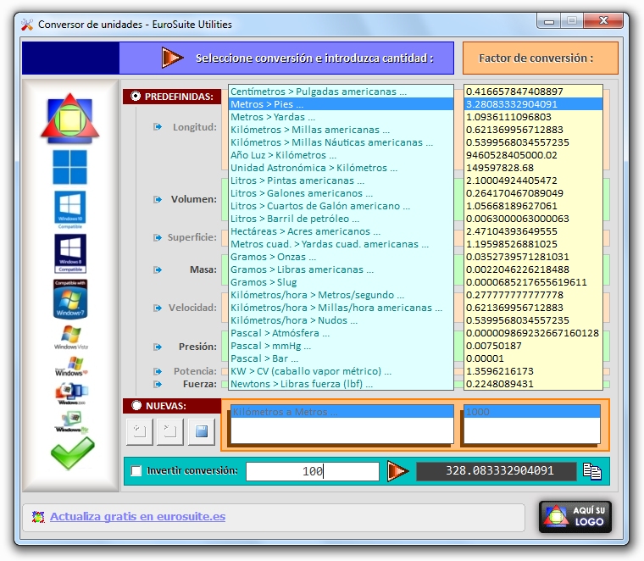Jump to the Presión category arrow
This screenshot has height=561, width=644.
[x=158, y=346]
